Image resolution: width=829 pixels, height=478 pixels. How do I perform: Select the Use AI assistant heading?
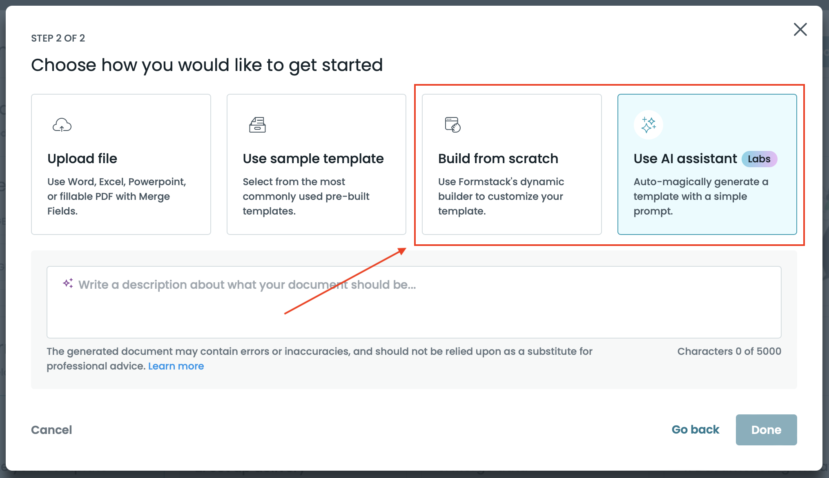(685, 159)
